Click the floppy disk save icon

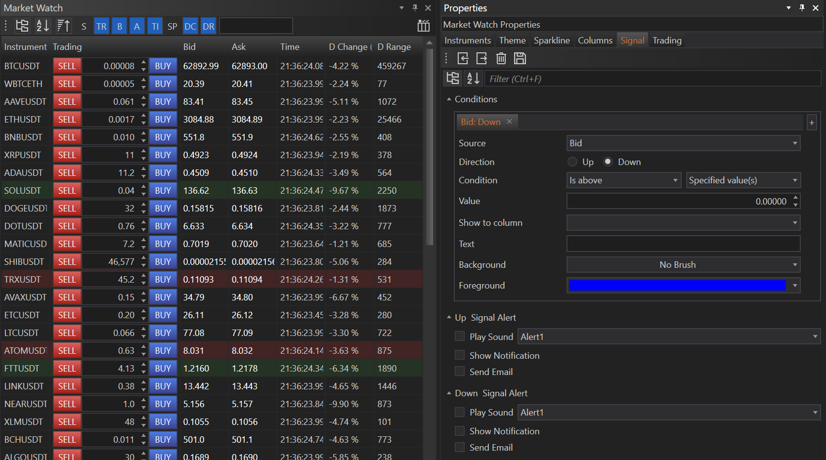pyautogui.click(x=520, y=58)
